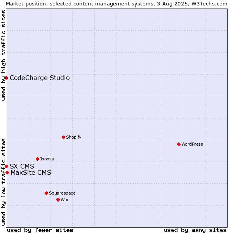This screenshot has width=233, height=233.
Task: Click the Joomla red data point
Action: 37,159
